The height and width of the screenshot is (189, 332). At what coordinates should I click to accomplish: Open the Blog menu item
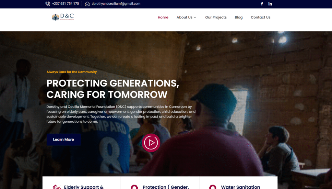click(x=239, y=17)
